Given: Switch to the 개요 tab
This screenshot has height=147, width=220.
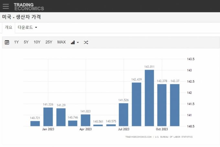Looking at the screenshot, I should pyautogui.click(x=8, y=28).
